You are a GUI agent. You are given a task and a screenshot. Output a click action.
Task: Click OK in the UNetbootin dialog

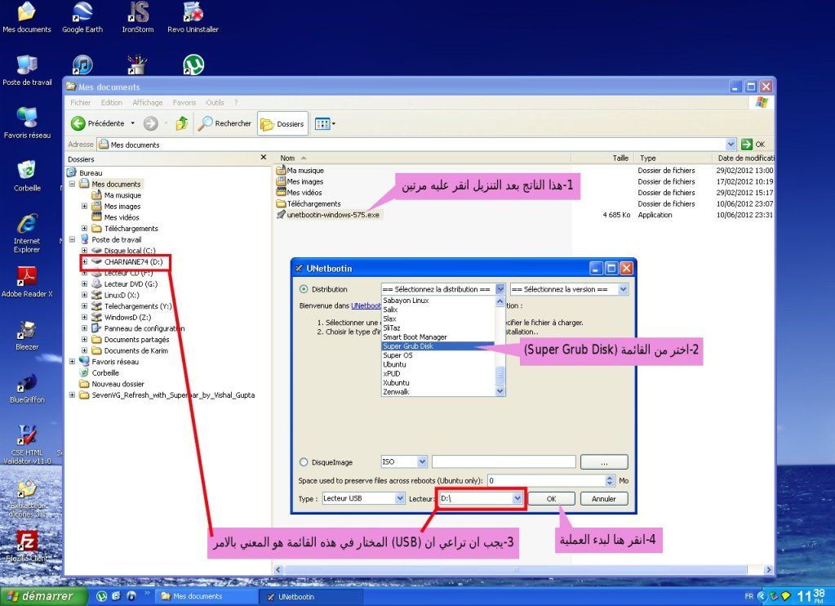[x=551, y=499]
